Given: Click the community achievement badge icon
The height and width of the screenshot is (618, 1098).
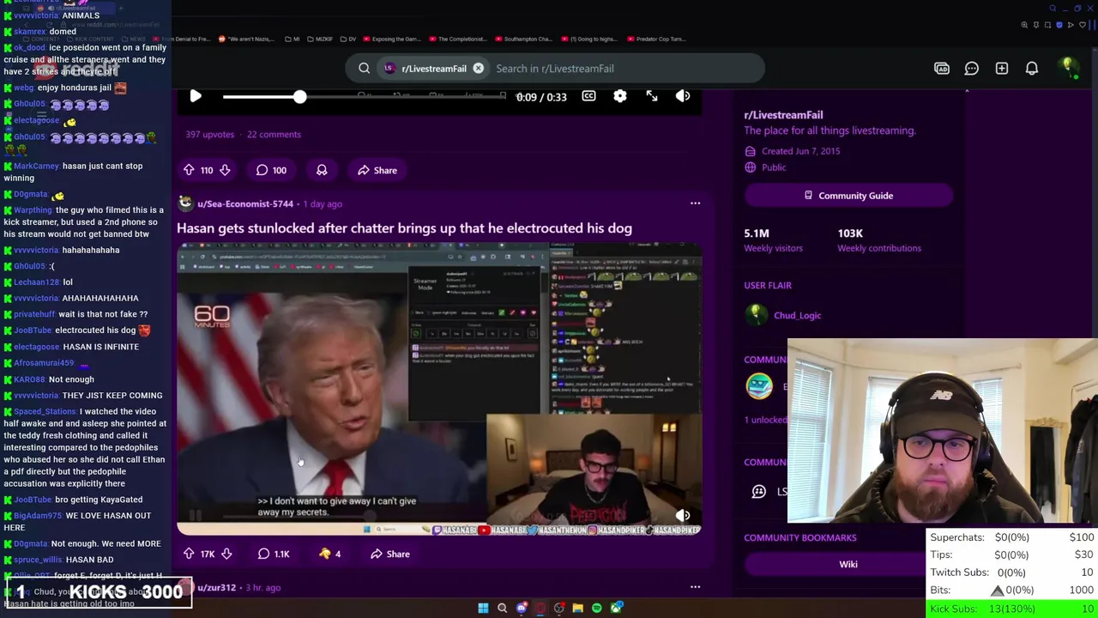Looking at the screenshot, I should (759, 386).
